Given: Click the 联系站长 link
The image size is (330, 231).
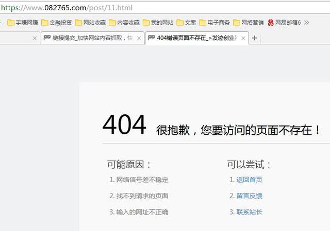Looking at the screenshot, I should [x=249, y=212].
